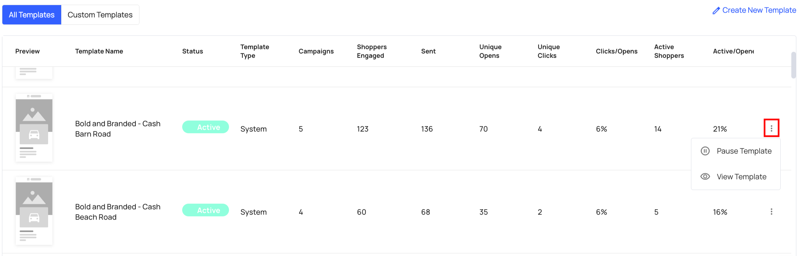Click the pause icon beside Pause Template

(x=705, y=151)
